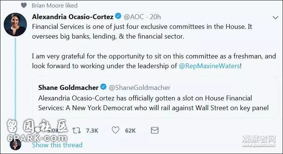Open the @AOC handle

pyautogui.click(x=134, y=17)
